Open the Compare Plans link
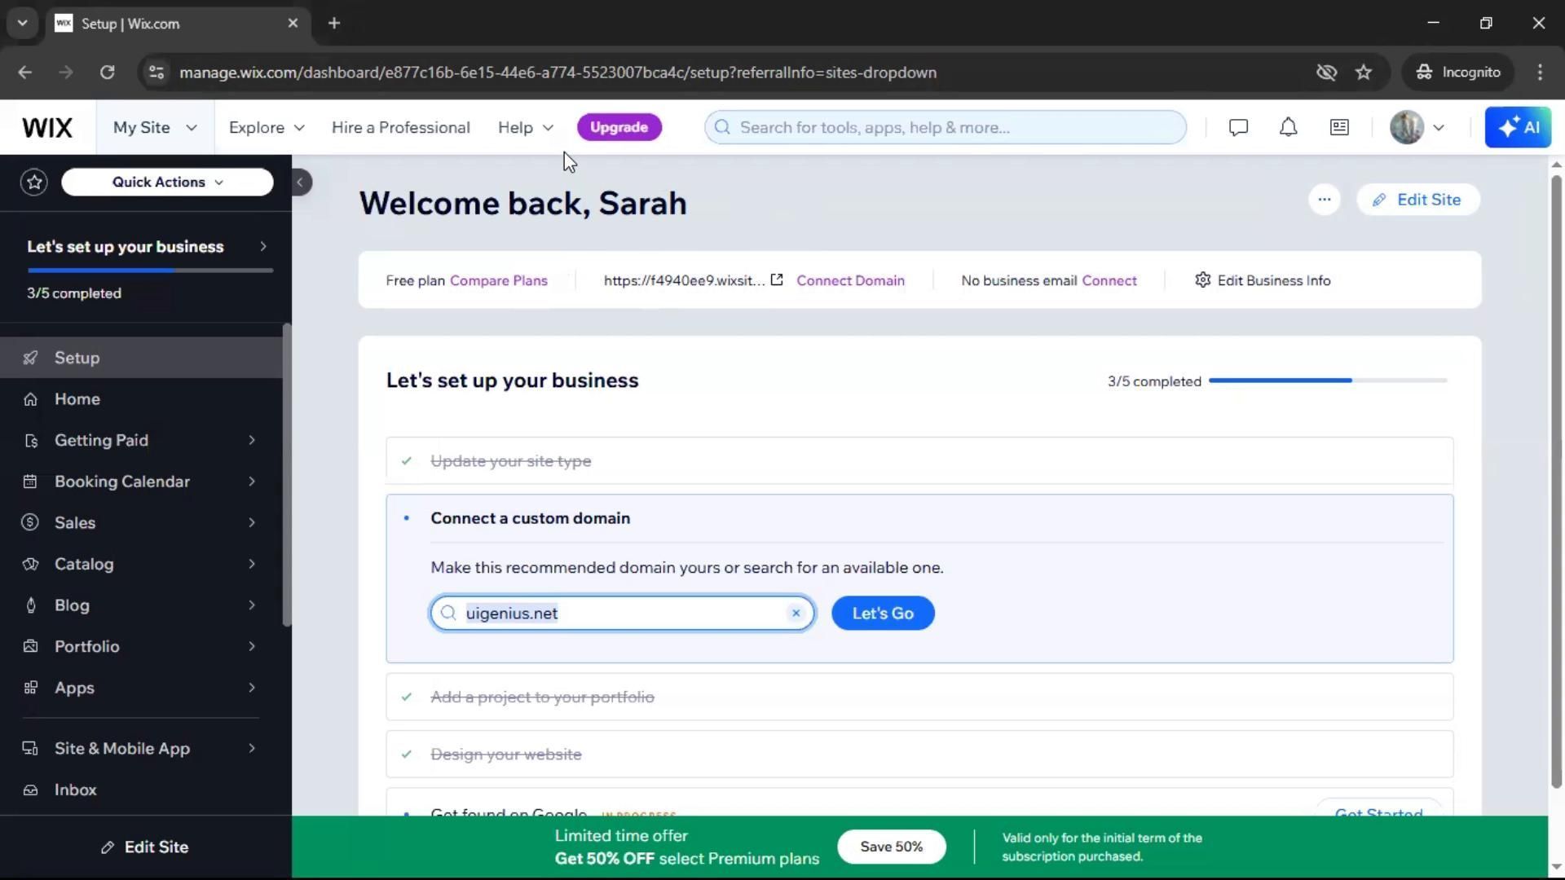 (x=498, y=280)
